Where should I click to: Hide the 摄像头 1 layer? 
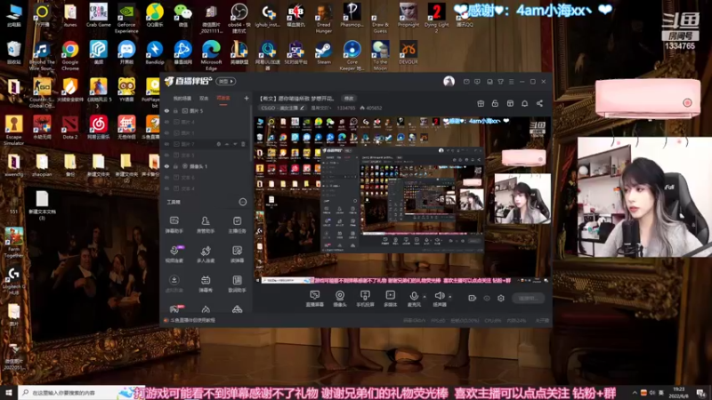point(167,166)
